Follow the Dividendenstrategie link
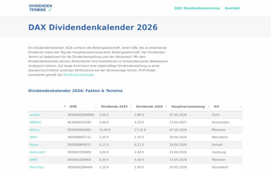Viewport: 271px width, 169px height. [x=78, y=75]
